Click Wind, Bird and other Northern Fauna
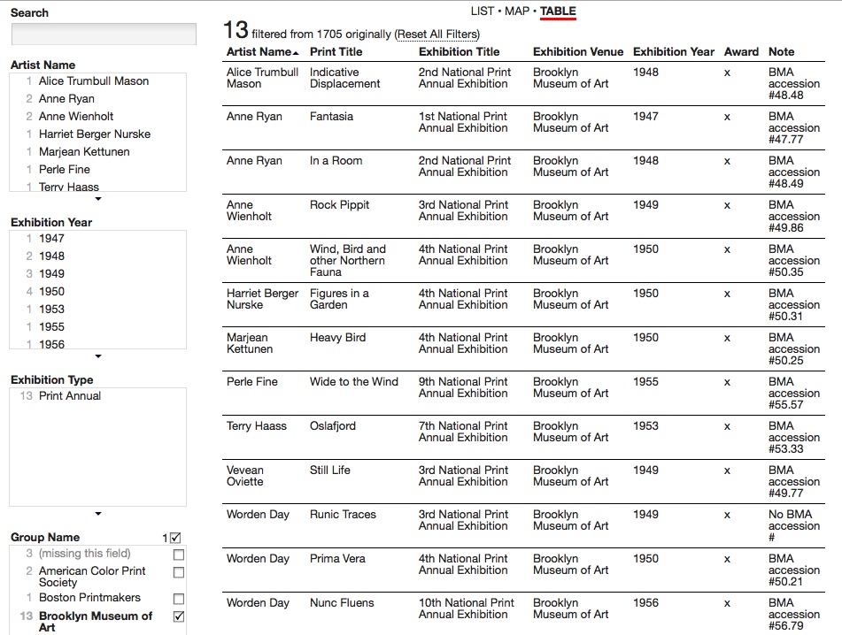 [347, 261]
